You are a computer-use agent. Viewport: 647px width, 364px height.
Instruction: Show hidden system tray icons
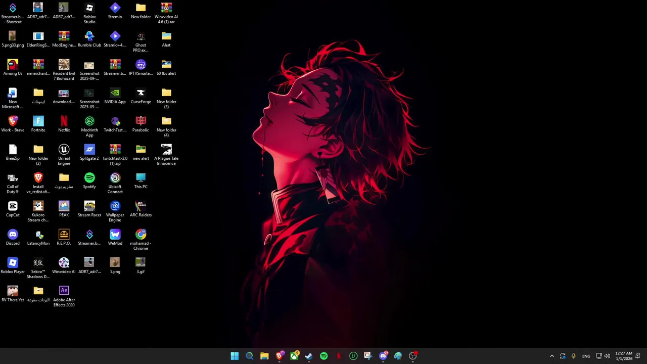coord(551,356)
